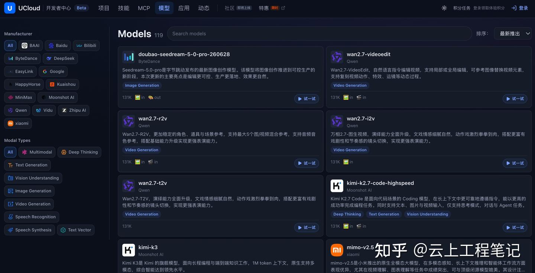Focus the Search models input field
Screen dimensions: 535x273
point(320,33)
